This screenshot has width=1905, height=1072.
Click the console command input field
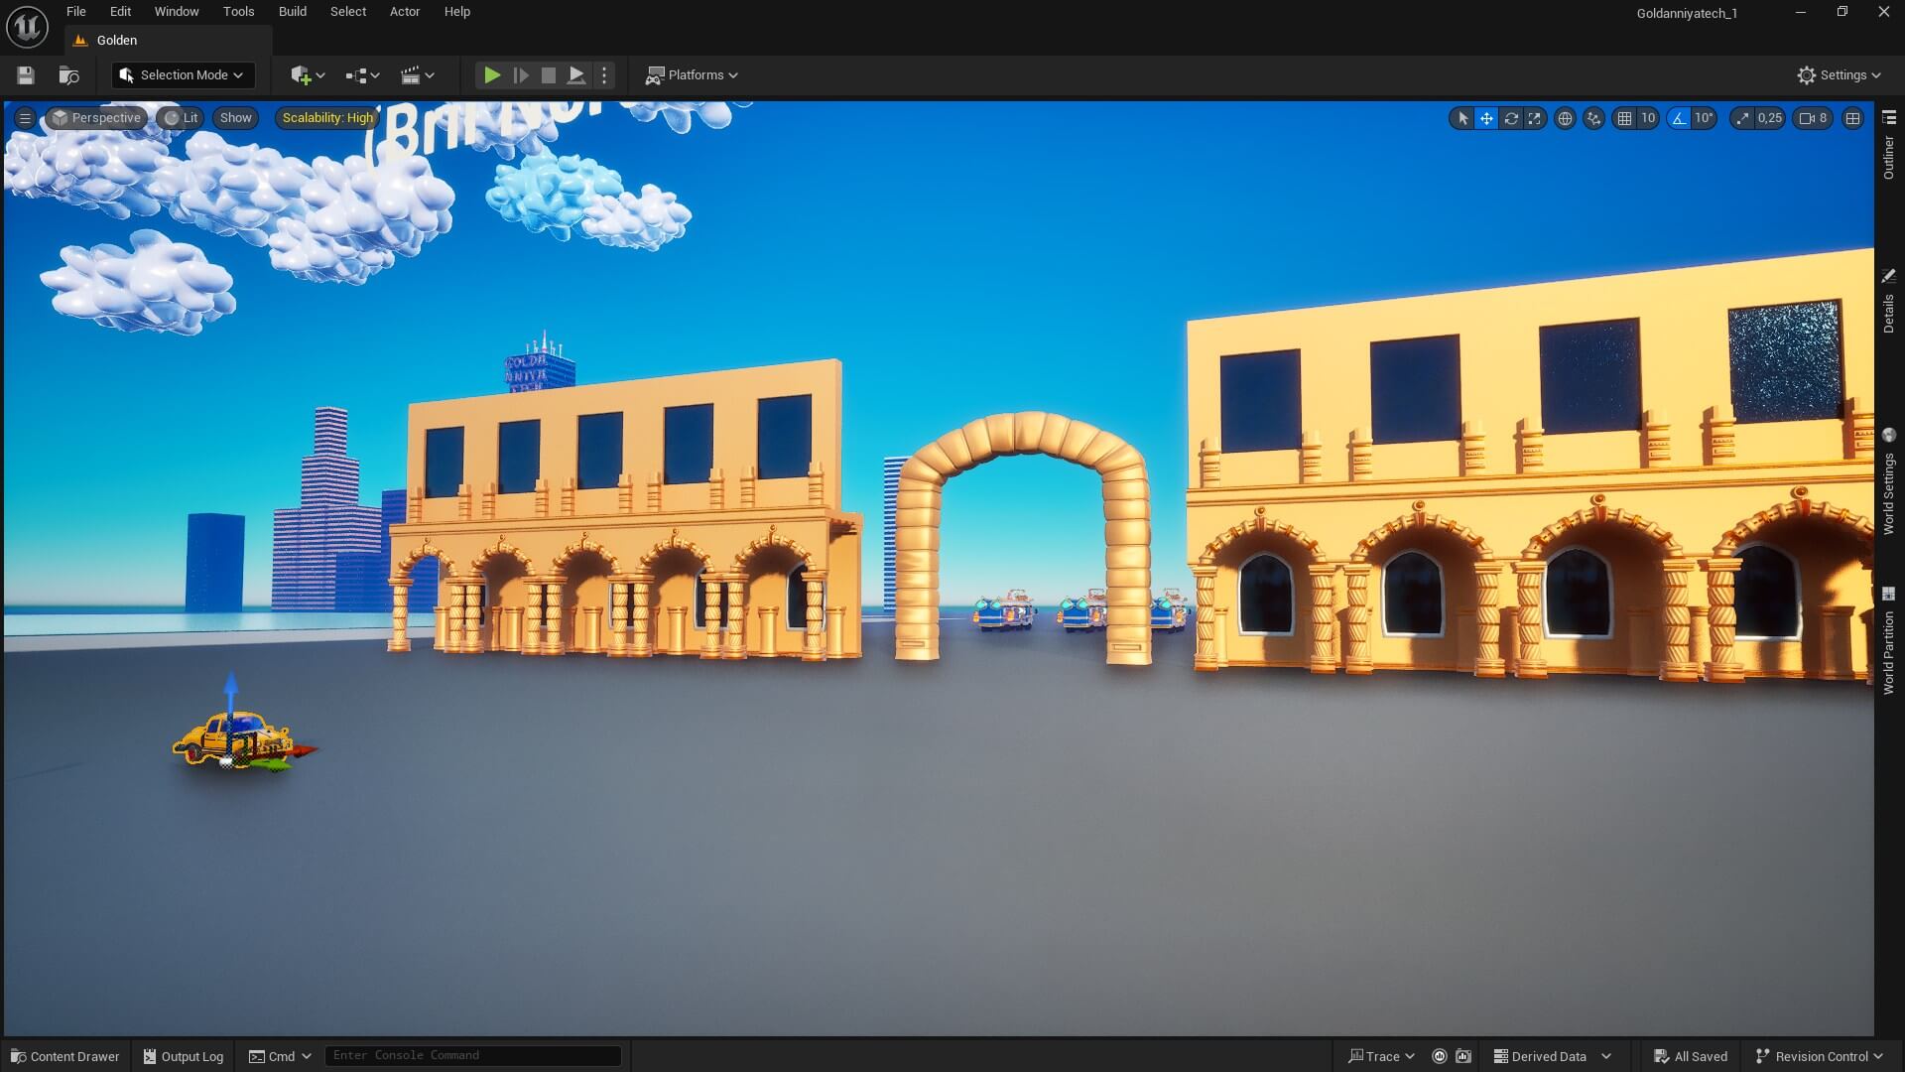coord(473,1055)
